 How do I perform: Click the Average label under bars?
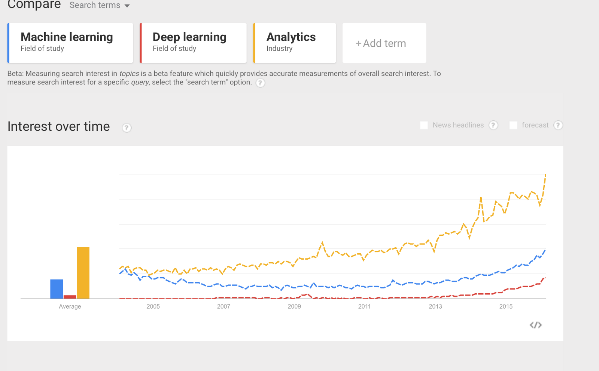coord(70,306)
